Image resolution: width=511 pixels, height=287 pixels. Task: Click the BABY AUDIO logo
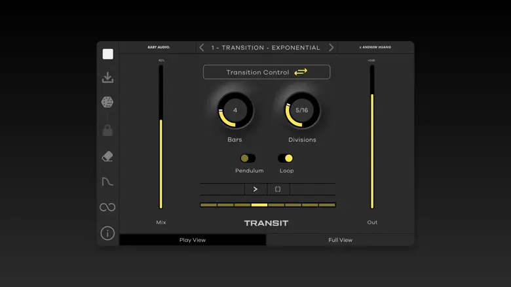pyautogui.click(x=159, y=47)
